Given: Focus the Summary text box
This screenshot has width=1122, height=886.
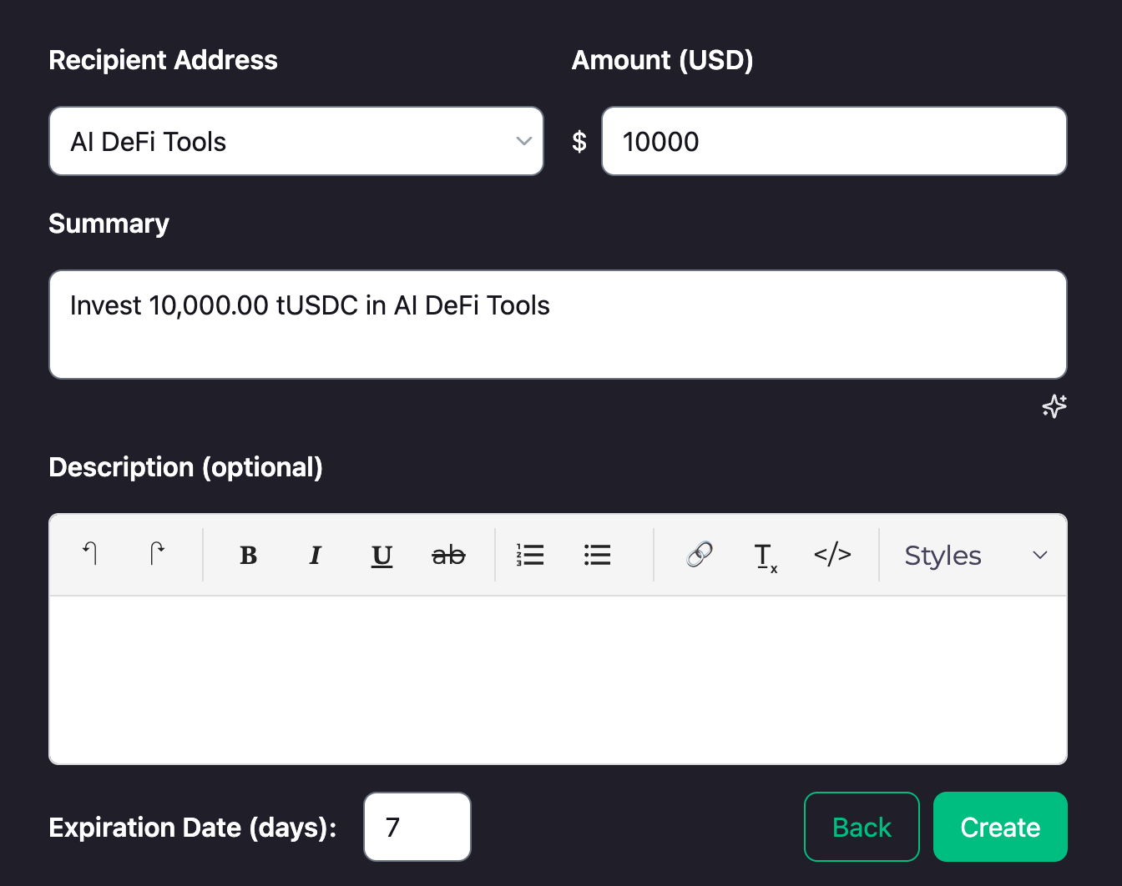Looking at the screenshot, I should [558, 324].
